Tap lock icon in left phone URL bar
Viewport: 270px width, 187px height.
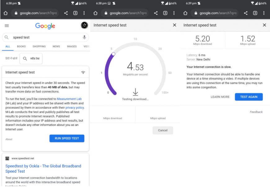click(16, 13)
